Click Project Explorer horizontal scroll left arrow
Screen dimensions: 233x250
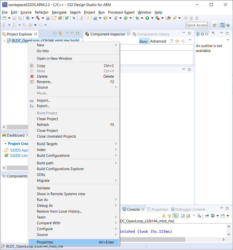(4, 127)
